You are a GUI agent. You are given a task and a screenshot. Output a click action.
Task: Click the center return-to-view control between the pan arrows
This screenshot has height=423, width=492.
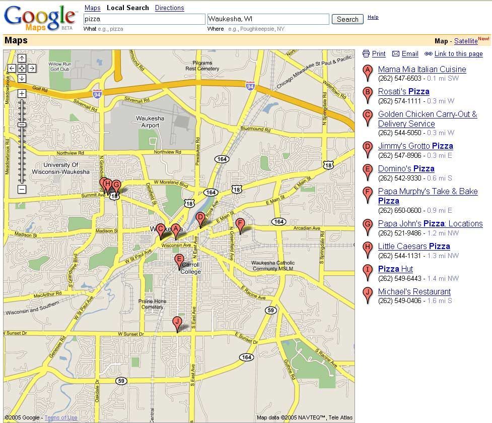[x=22, y=68]
